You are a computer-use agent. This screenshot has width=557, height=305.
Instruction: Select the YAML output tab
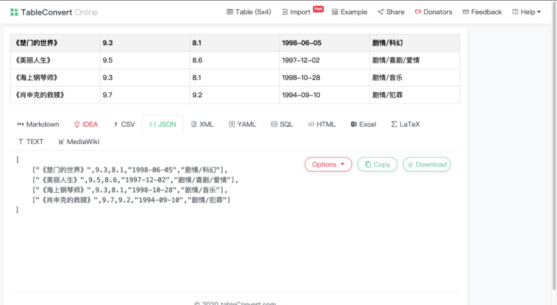coord(242,124)
